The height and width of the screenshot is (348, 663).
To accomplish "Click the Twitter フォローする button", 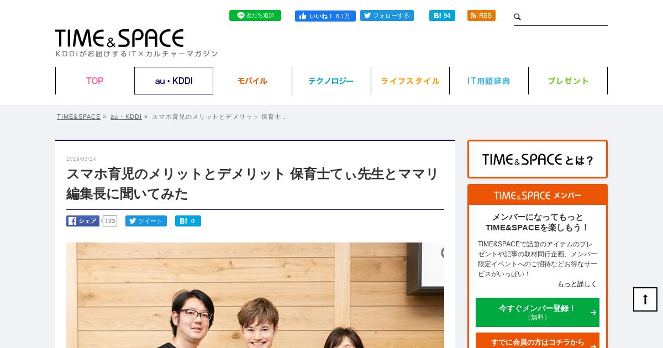I will (387, 15).
